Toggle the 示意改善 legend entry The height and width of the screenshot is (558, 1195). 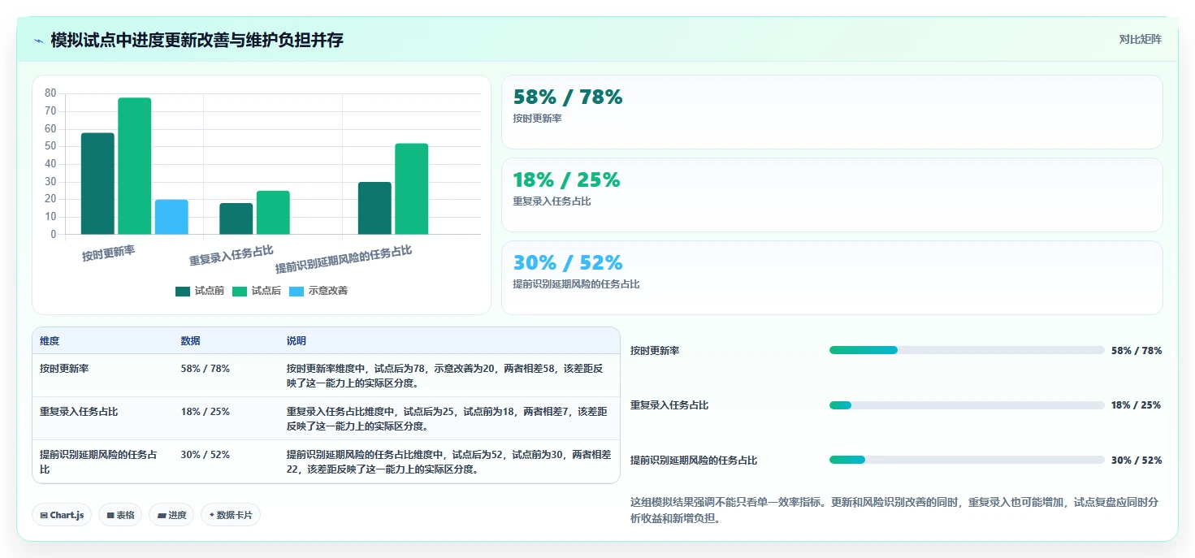tap(318, 291)
